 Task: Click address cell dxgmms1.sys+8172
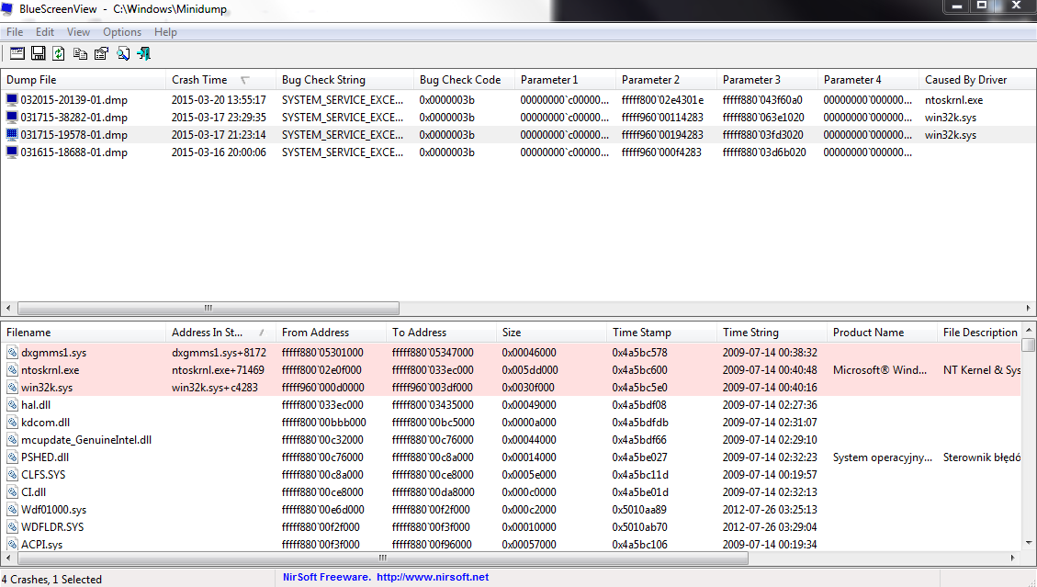pyautogui.click(x=219, y=353)
